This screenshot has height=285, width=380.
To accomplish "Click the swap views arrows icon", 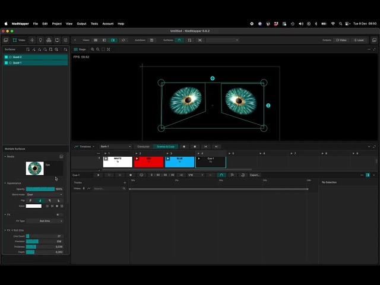I will tap(123, 40).
